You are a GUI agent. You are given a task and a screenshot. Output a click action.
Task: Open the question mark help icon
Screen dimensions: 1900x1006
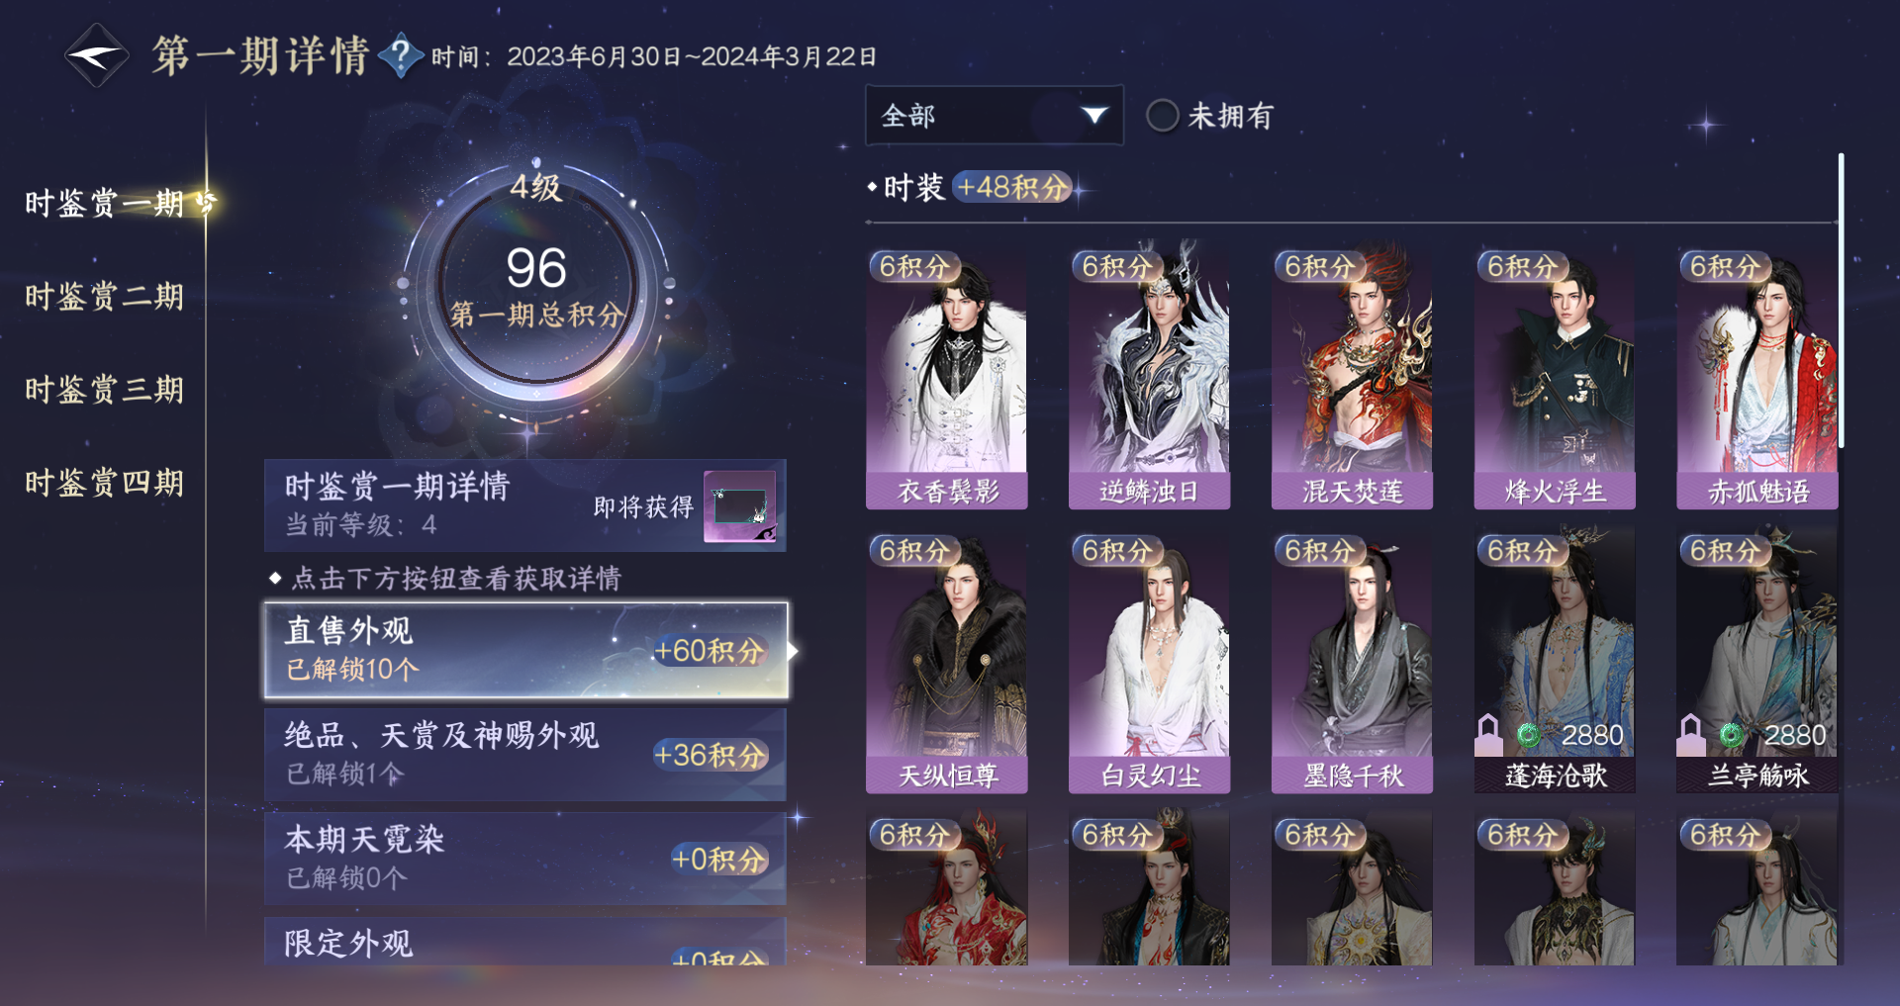401,55
